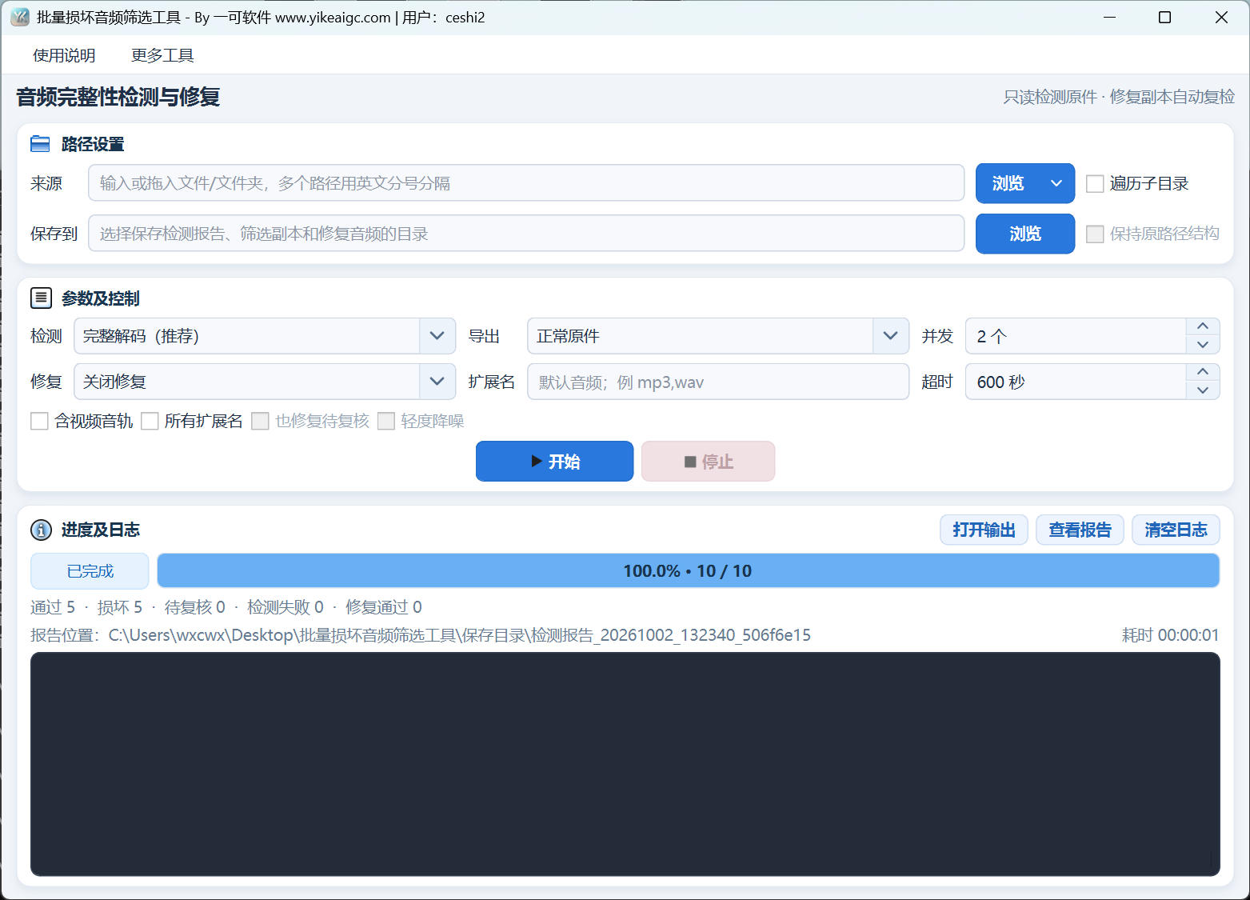Viewport: 1250px width, 900px height.
Task: Click 浏览 for the 保存到 directory
Action: tap(1025, 234)
